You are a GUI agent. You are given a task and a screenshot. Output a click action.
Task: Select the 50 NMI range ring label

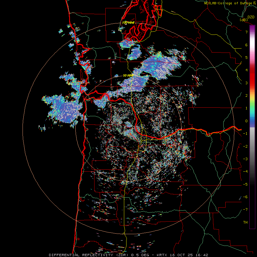click(x=128, y=75)
